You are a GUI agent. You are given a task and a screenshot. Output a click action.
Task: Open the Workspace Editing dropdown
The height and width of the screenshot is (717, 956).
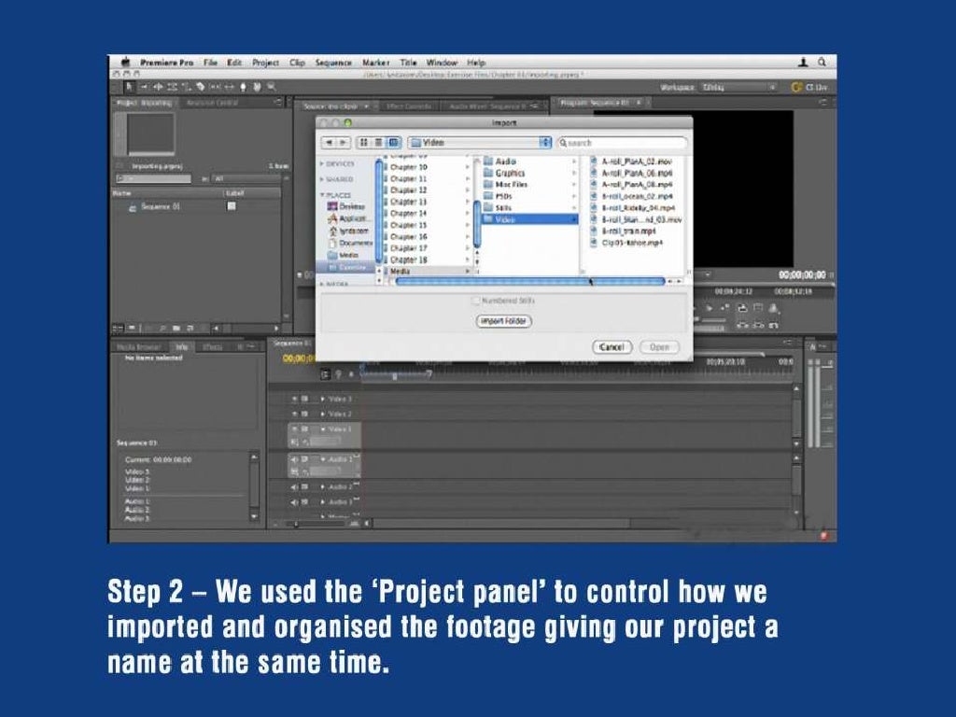[x=739, y=87]
